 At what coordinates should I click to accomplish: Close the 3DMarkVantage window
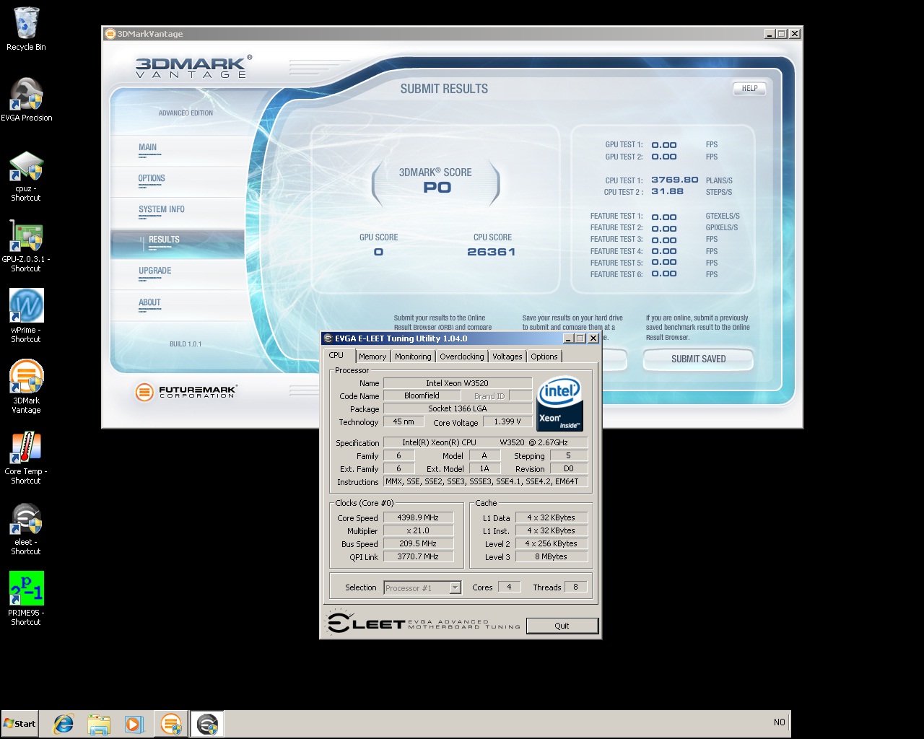point(794,34)
